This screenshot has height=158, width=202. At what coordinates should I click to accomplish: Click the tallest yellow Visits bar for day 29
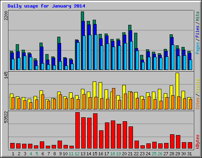click(177, 85)
